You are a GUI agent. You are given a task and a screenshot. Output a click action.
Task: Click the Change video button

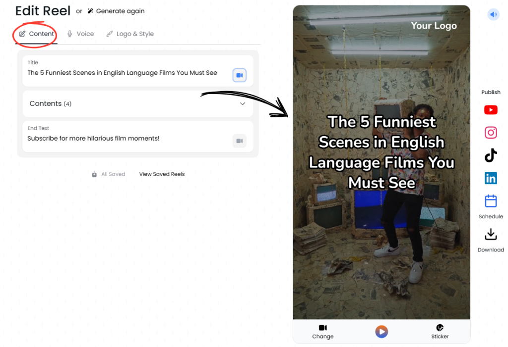click(322, 332)
